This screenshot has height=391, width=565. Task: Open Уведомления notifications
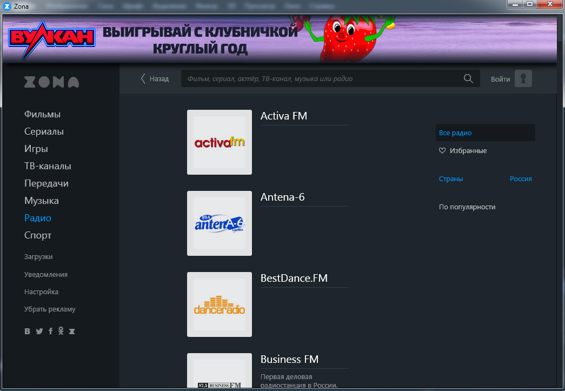tap(46, 274)
